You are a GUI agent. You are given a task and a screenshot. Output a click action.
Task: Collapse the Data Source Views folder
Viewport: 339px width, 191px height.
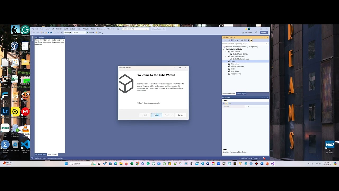[226, 57]
